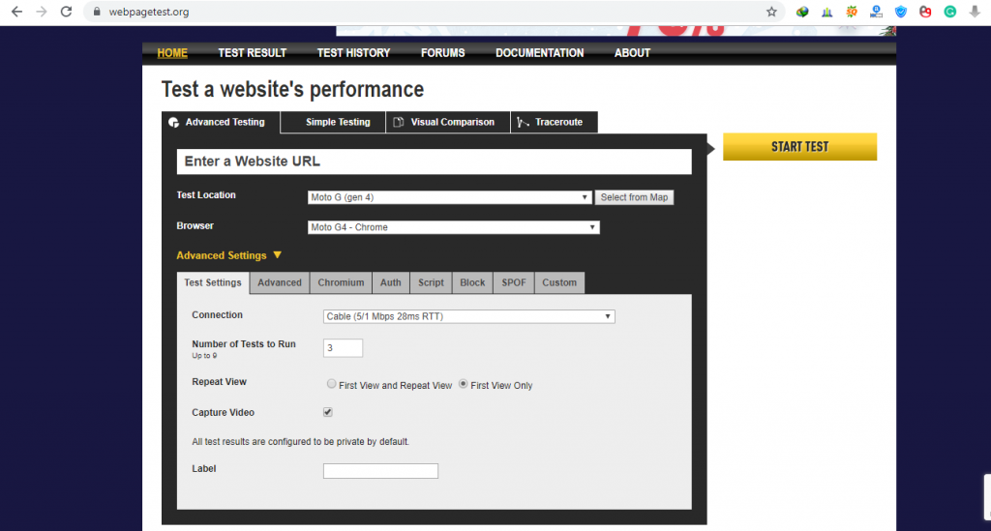Open the green globe browser extension
Viewport: 991px width, 531px height.
click(x=802, y=12)
